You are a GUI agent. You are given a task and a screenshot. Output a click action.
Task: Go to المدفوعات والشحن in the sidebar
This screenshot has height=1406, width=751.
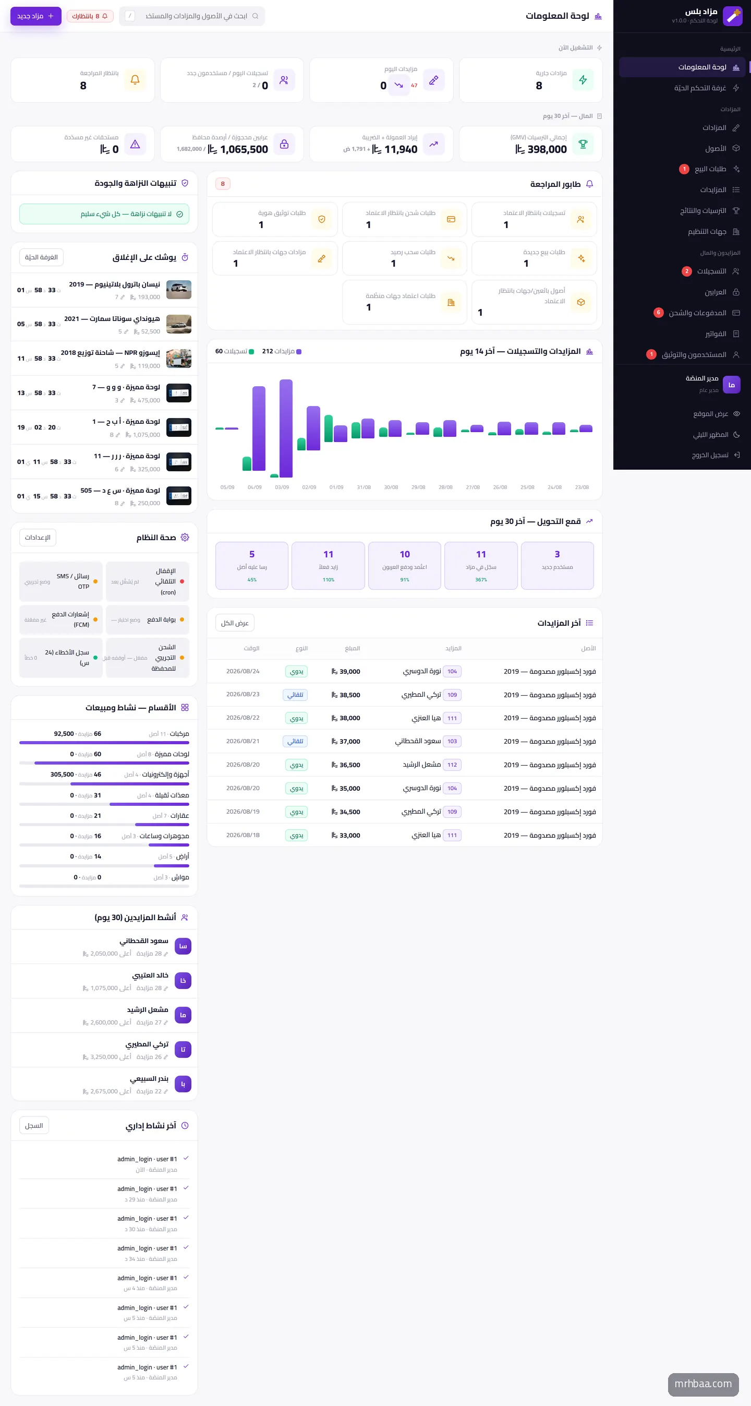tap(682, 313)
